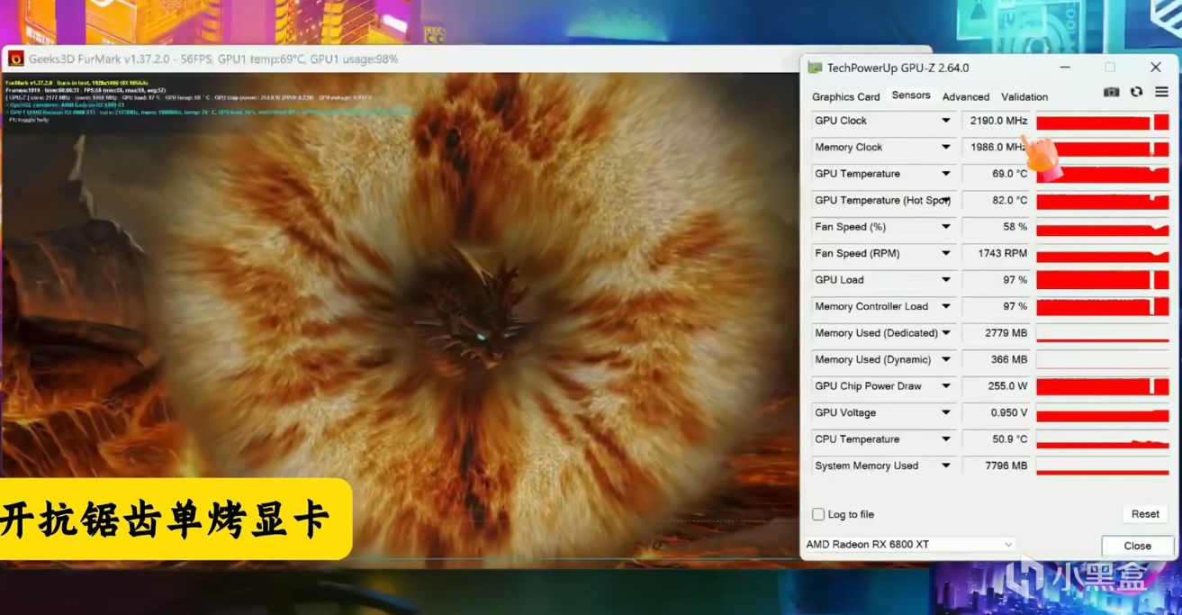Click the GPU Chip Power Draw graph

(1103, 386)
